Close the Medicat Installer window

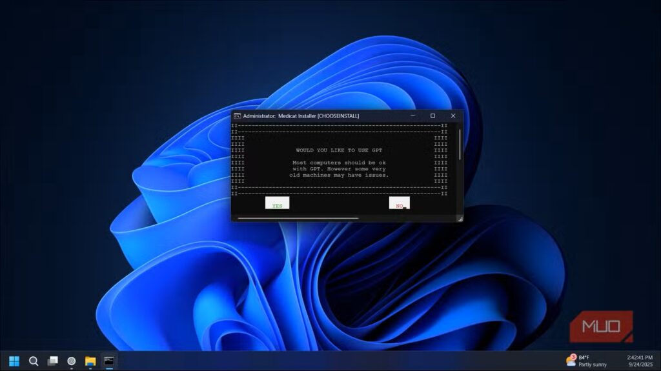(x=453, y=116)
